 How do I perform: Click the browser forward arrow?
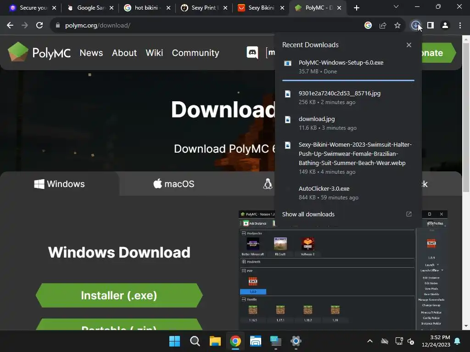[x=25, y=26]
